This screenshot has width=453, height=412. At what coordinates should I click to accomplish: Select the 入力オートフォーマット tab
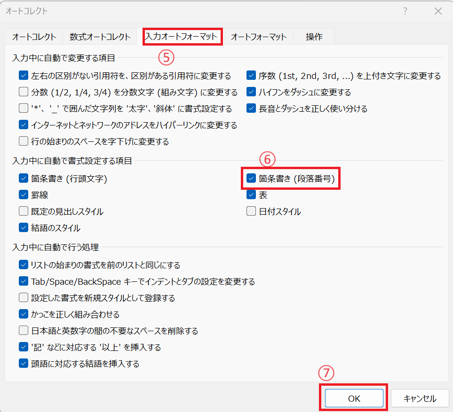(x=182, y=37)
